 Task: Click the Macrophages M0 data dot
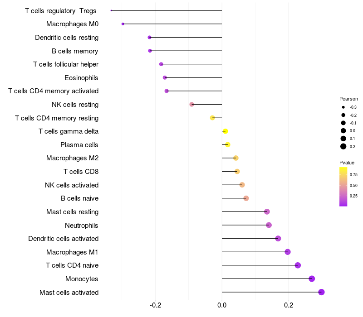tap(123, 24)
